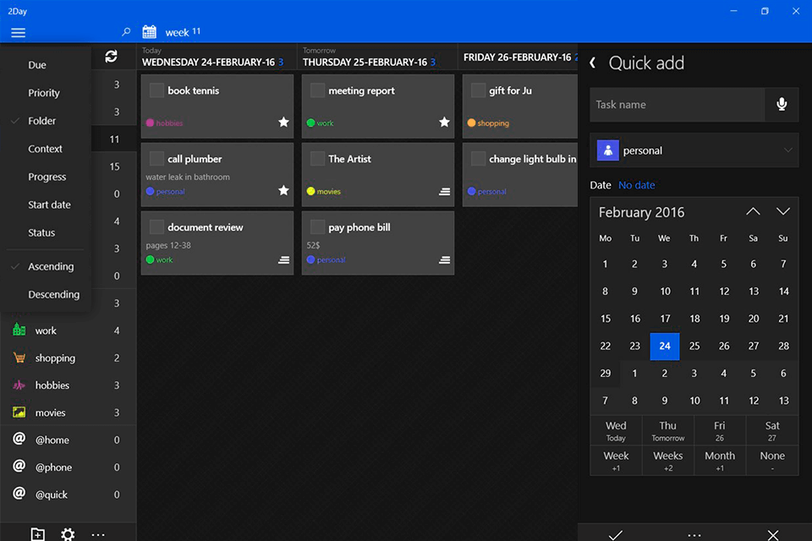Open note icon on document review task
This screenshot has width=812, height=541.
click(284, 260)
